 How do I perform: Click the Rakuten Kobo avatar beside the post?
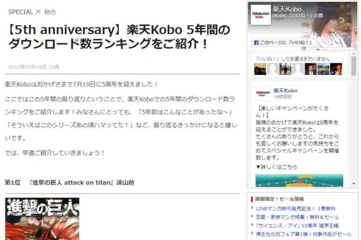coord(263,94)
